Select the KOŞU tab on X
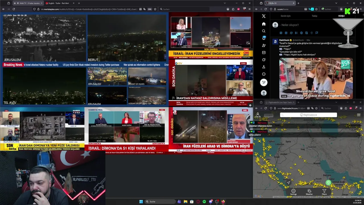 pos(341,16)
